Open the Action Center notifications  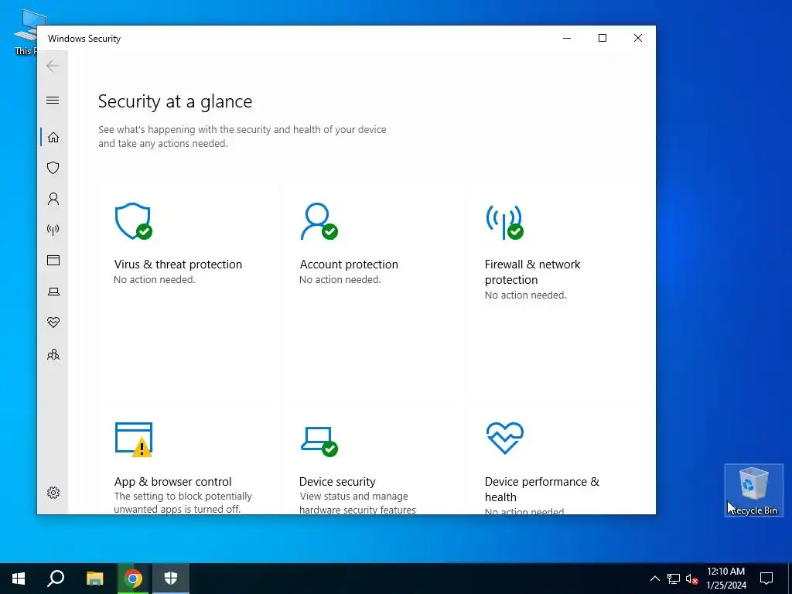[766, 579]
